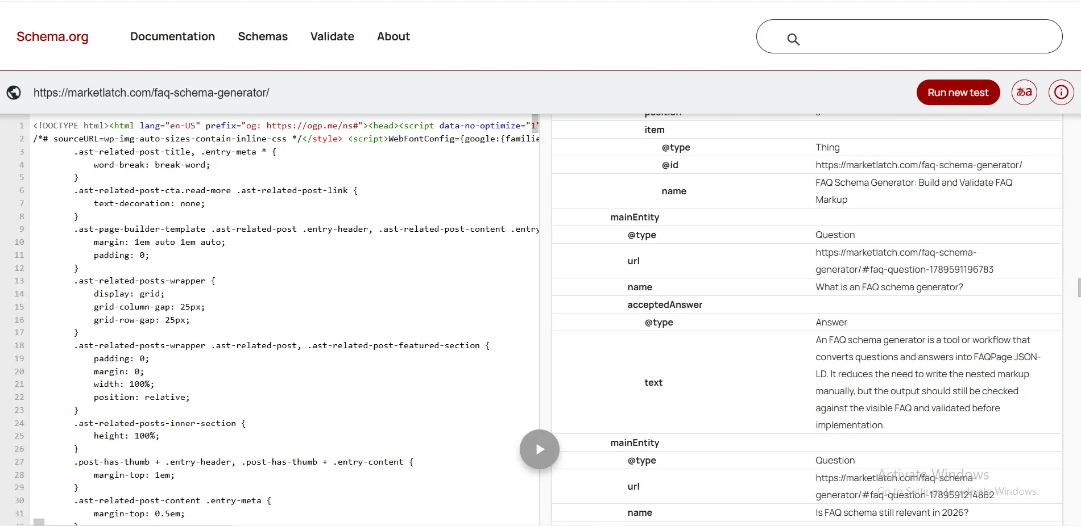1081x526 pixels.
Task: Click the answer text paragraph value
Action: point(928,382)
